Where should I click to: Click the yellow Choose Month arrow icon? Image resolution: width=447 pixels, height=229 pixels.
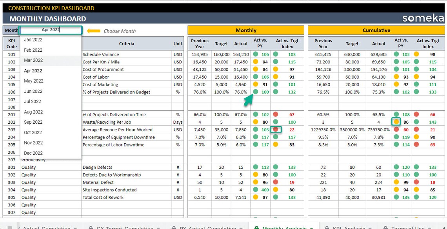93,30
